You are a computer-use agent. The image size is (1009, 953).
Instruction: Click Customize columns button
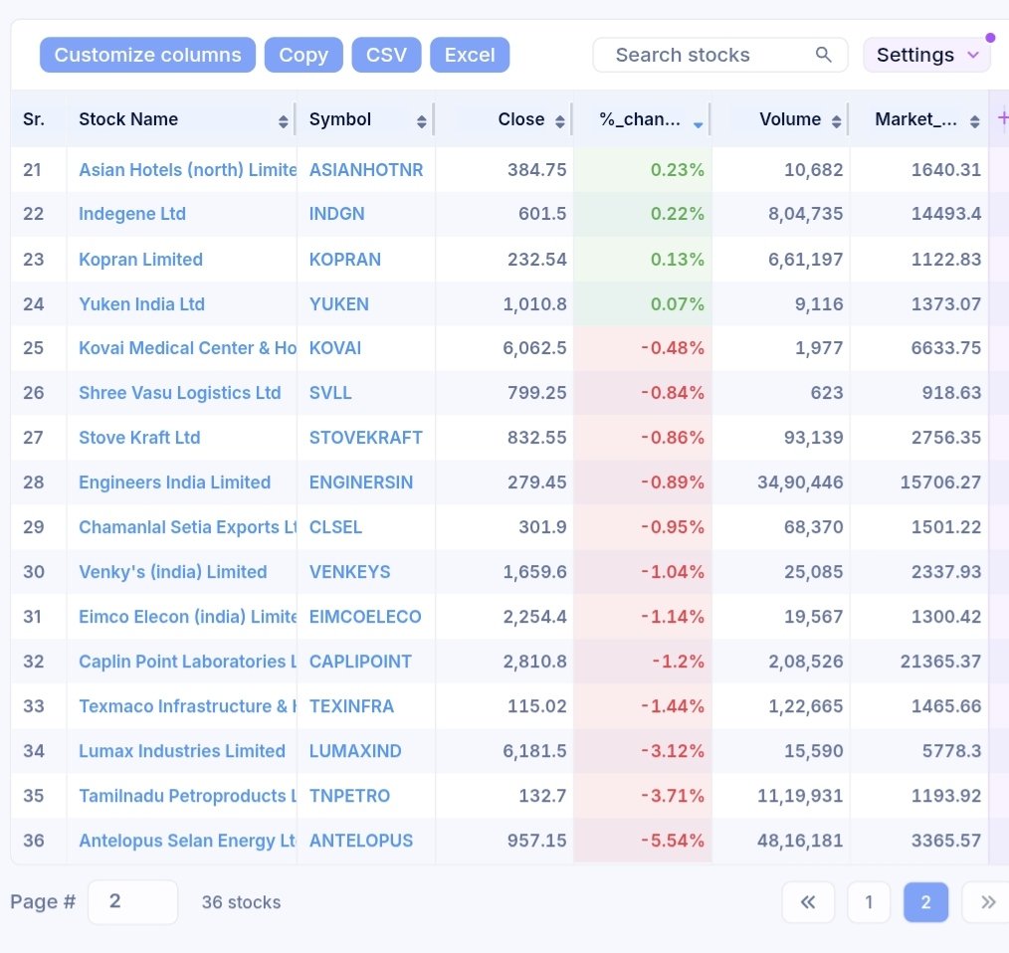(x=147, y=55)
